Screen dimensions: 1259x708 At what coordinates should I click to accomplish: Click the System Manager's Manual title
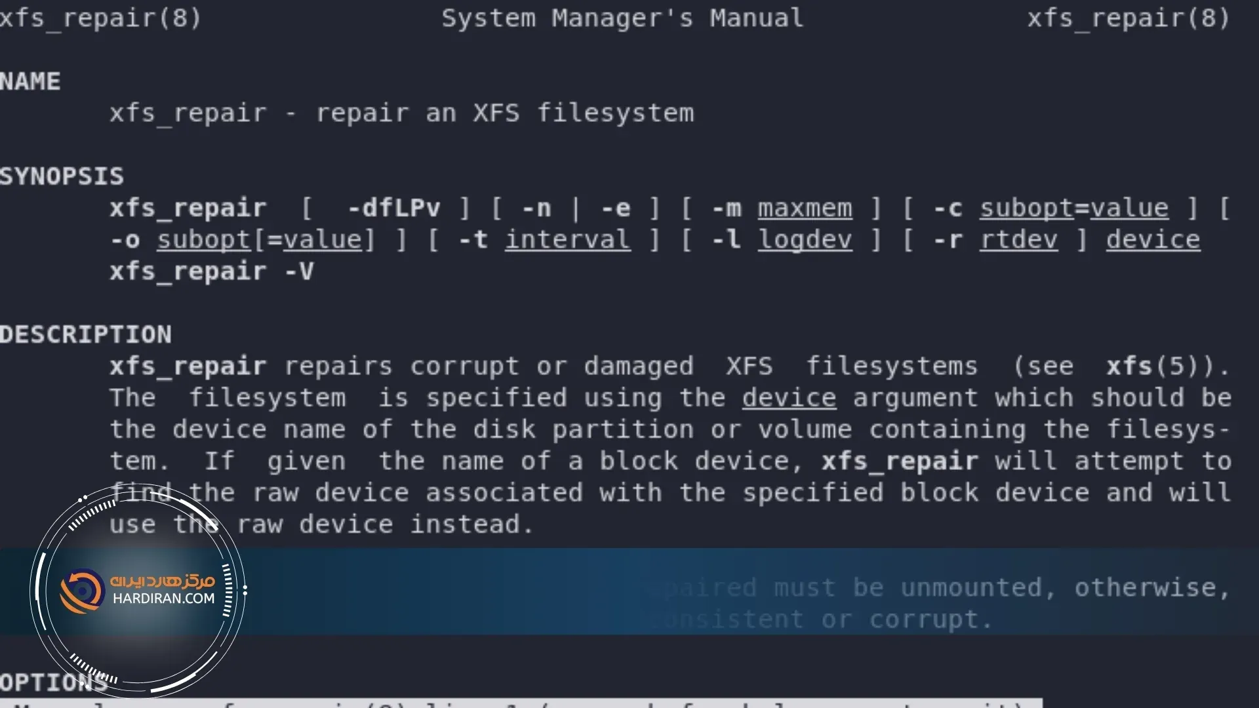pos(622,18)
